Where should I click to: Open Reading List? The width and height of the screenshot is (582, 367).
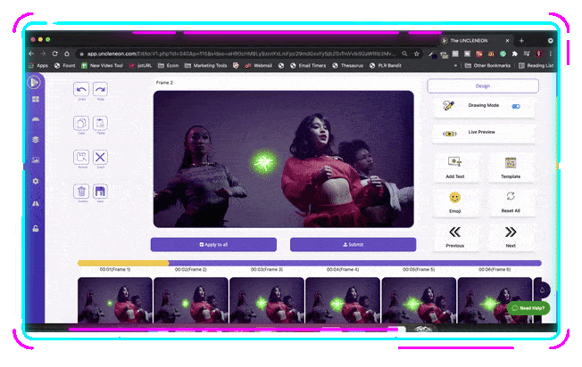coord(536,66)
